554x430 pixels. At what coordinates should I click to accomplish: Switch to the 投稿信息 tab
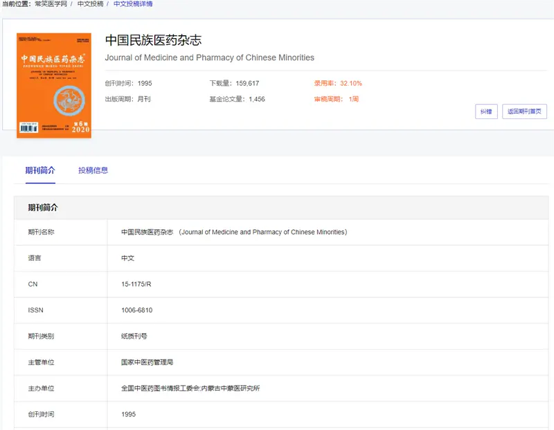pyautogui.click(x=96, y=170)
